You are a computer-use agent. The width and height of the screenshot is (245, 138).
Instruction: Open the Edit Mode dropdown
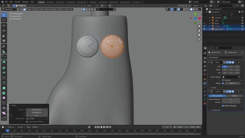[9, 9]
